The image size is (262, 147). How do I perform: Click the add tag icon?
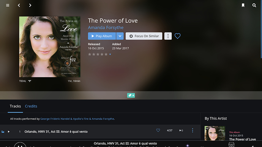pos(131,96)
